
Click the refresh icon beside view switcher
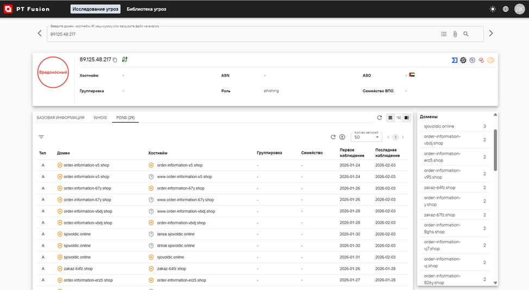(x=380, y=118)
